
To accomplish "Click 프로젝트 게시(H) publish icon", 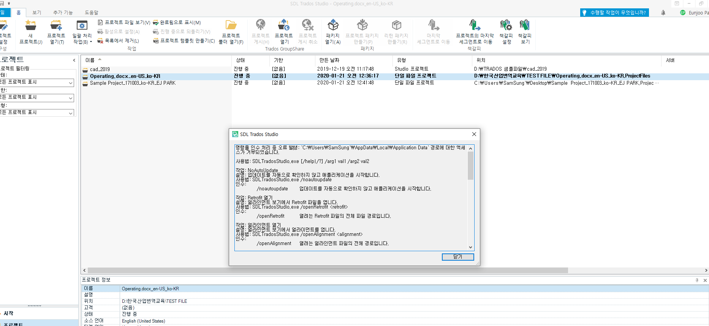I will coord(261,32).
